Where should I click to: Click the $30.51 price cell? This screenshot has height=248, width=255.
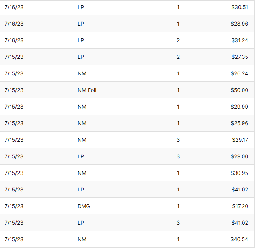240,7
